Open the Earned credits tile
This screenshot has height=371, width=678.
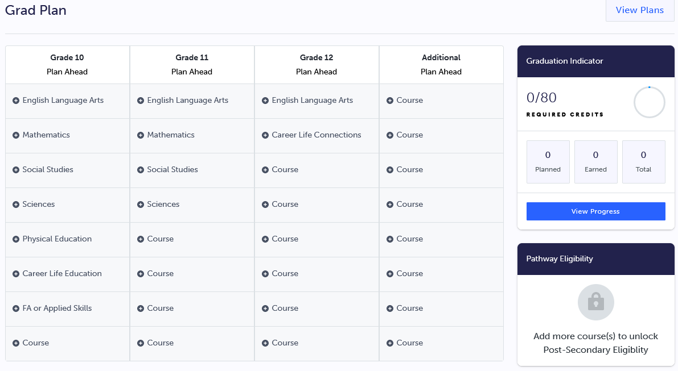595,162
